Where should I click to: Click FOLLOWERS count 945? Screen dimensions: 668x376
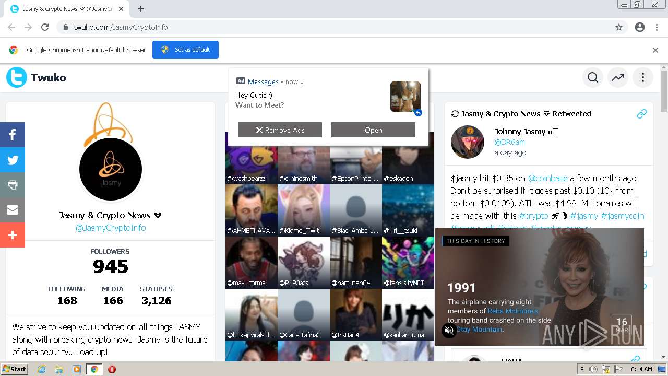[x=111, y=266]
